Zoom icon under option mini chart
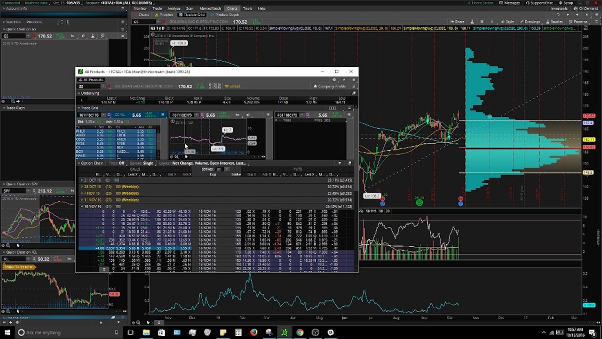 (x=176, y=157)
